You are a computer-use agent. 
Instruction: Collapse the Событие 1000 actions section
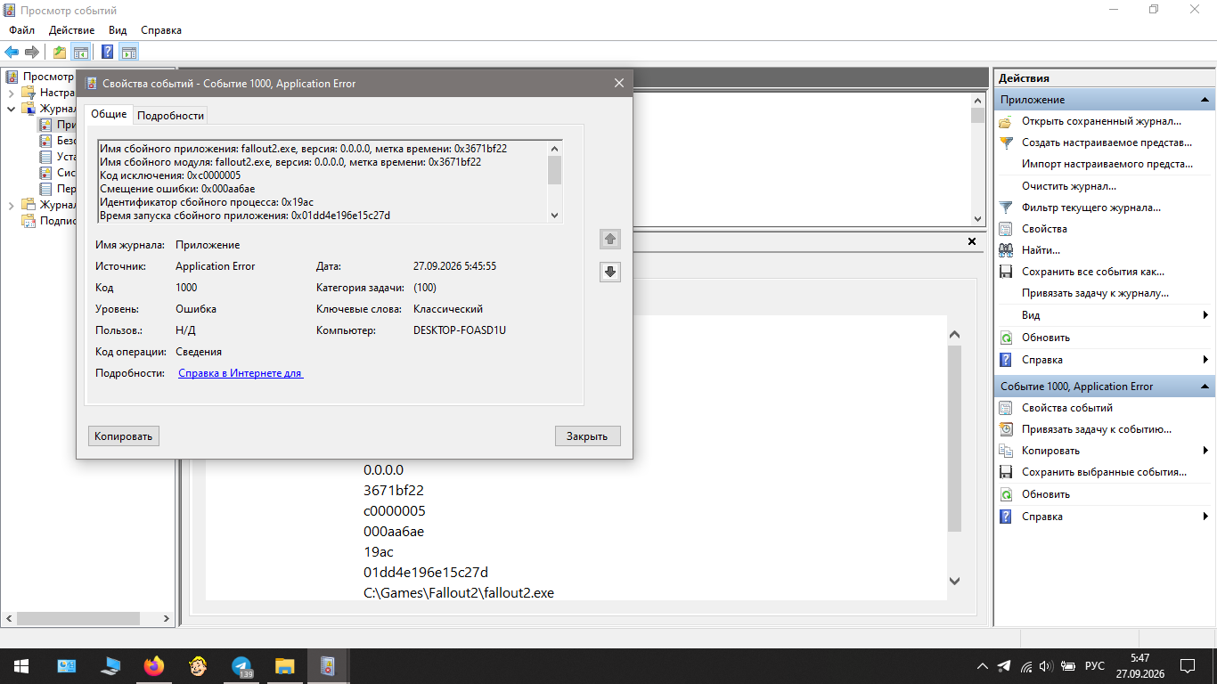click(x=1205, y=387)
